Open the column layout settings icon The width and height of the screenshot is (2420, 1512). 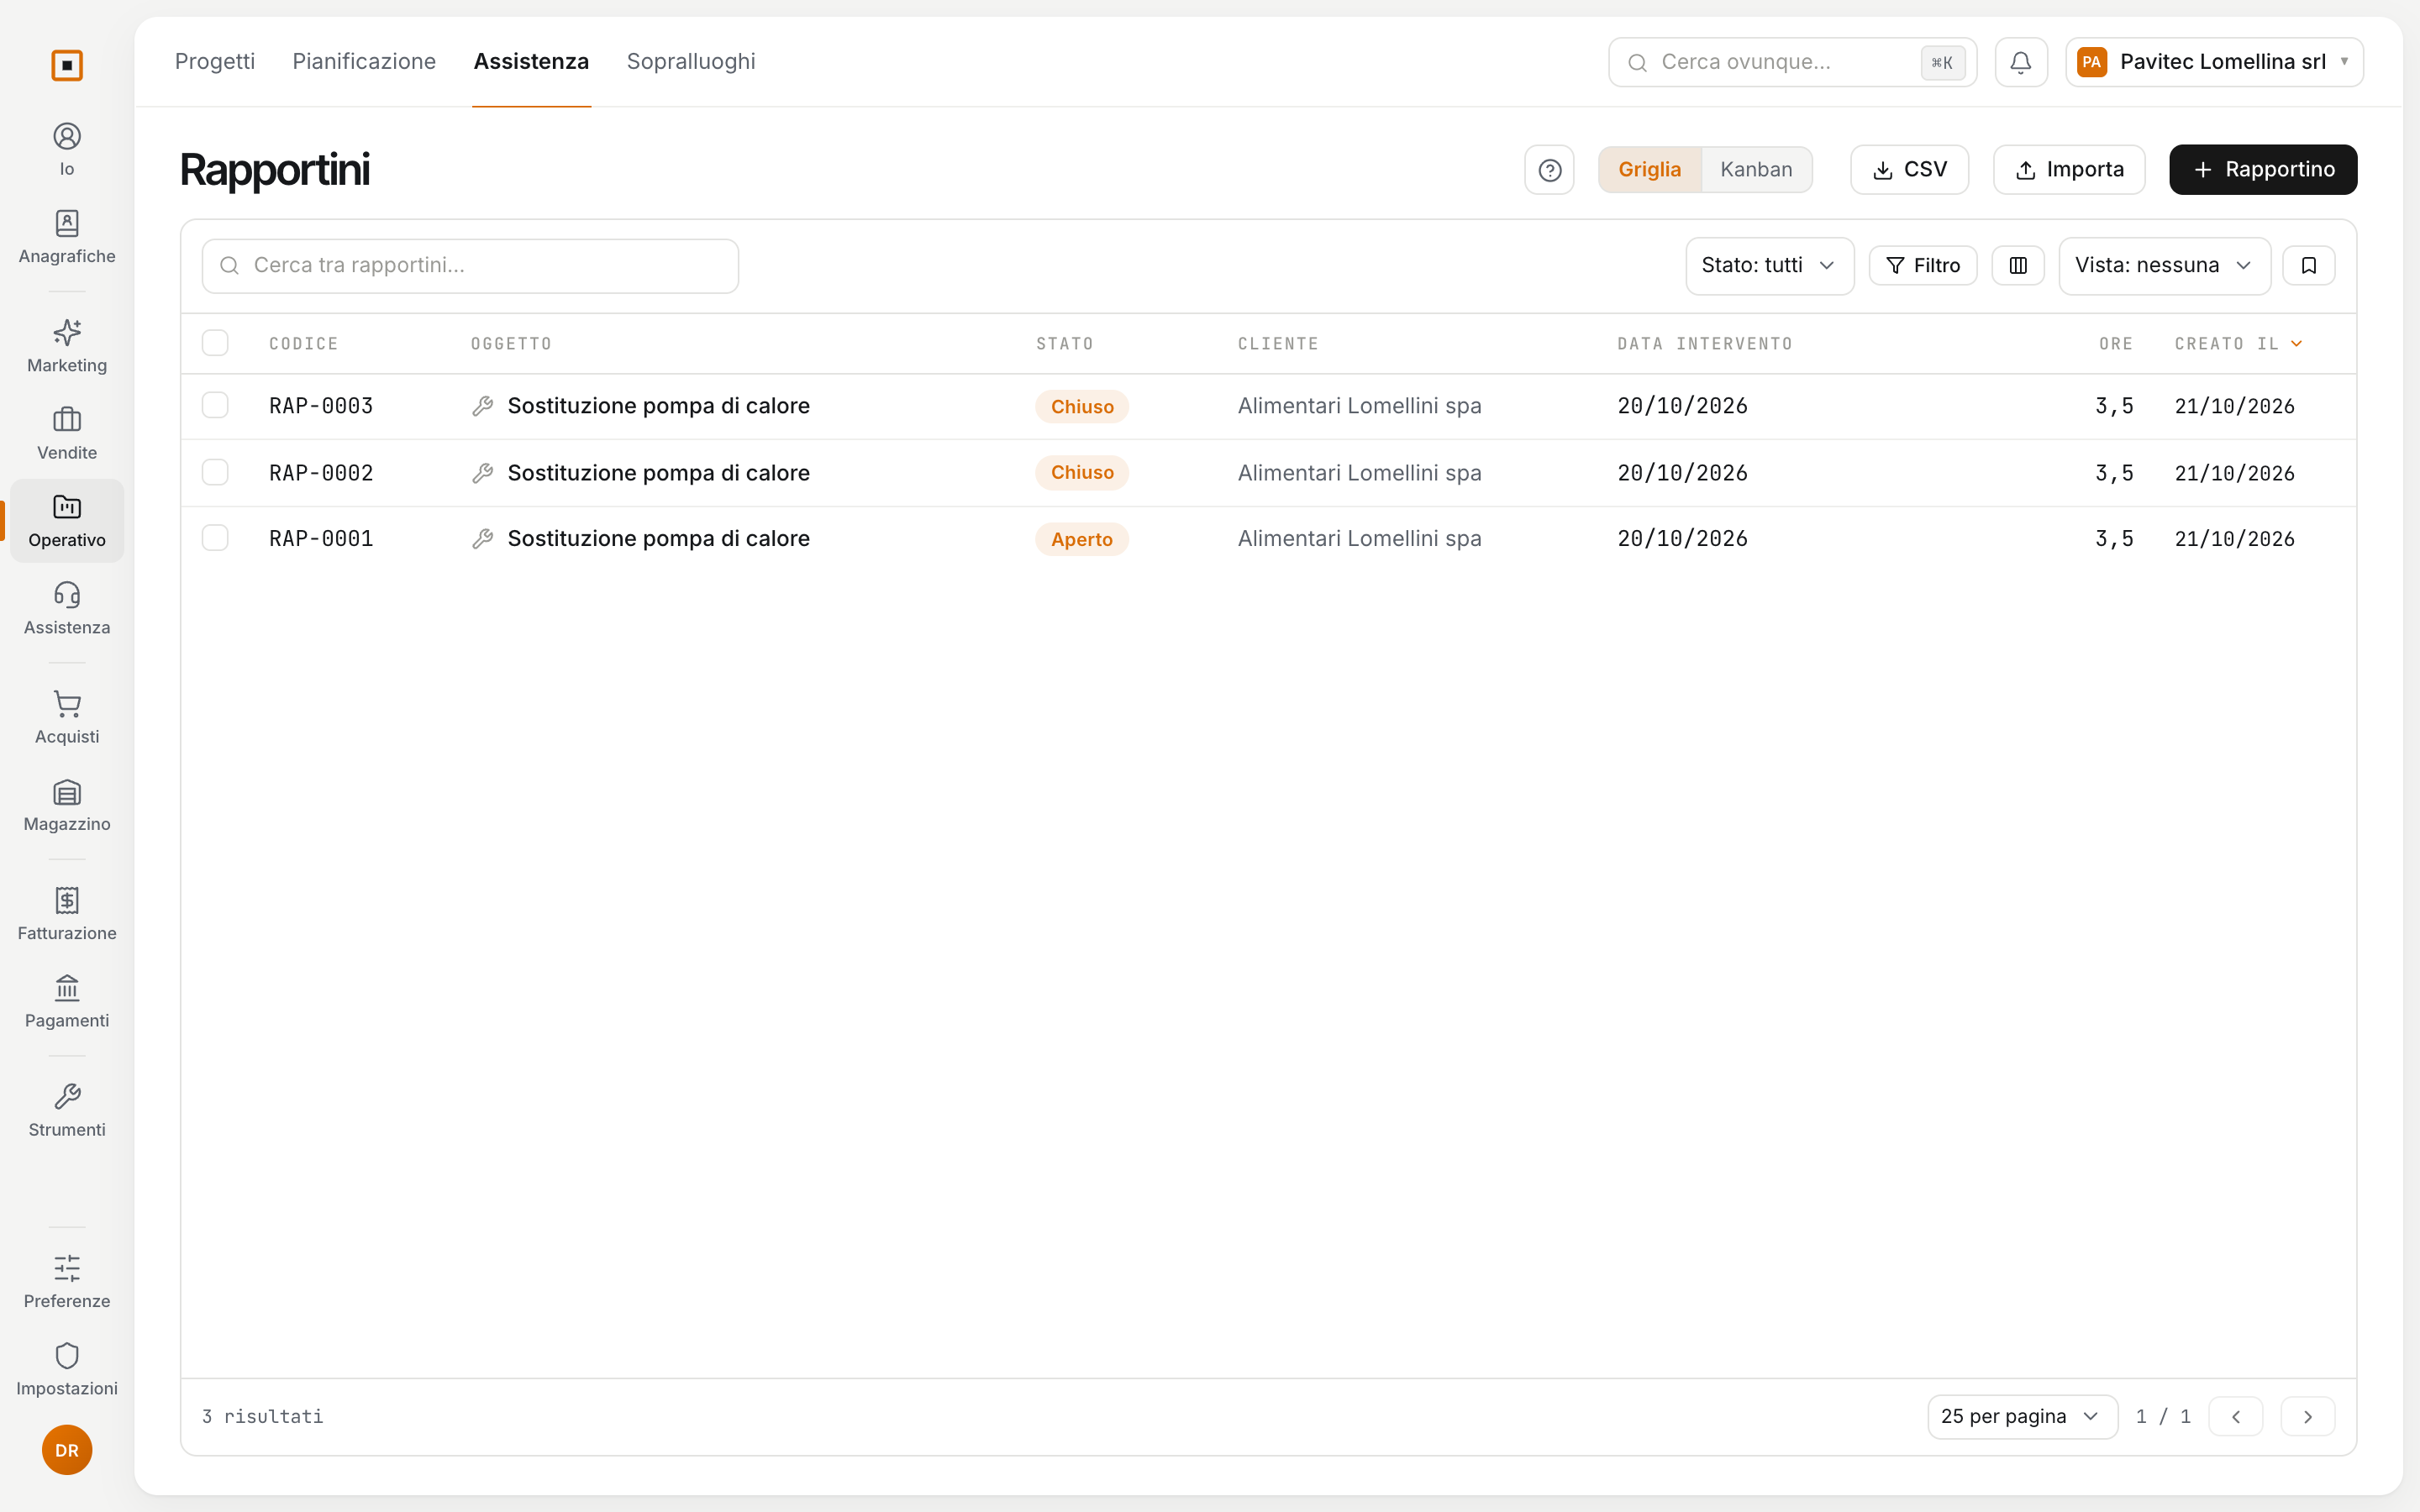click(x=2018, y=266)
